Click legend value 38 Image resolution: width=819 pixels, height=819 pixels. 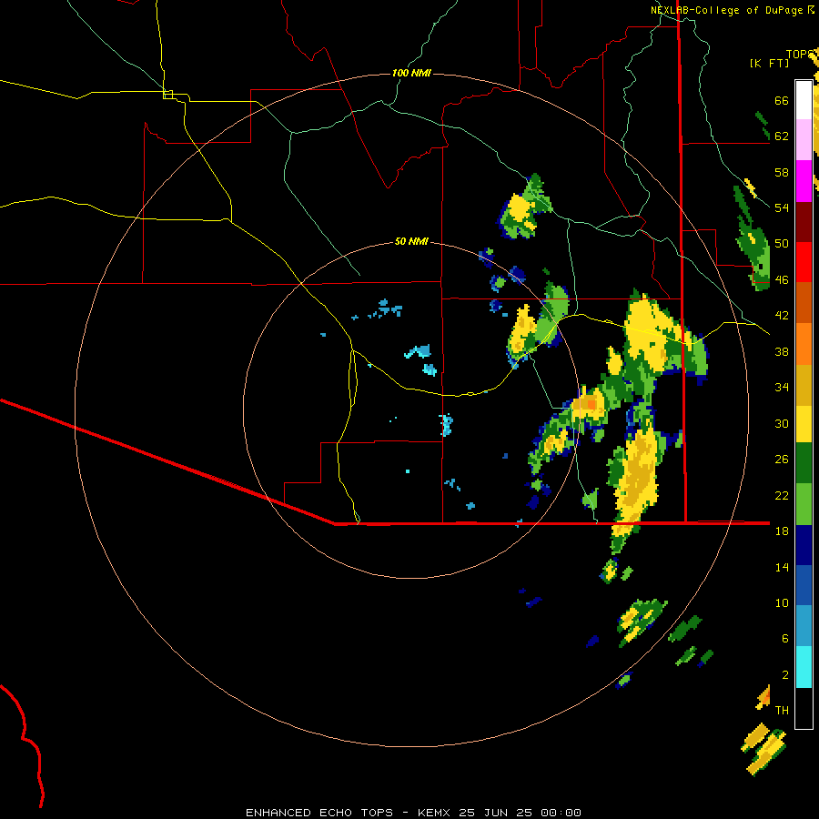782,351
